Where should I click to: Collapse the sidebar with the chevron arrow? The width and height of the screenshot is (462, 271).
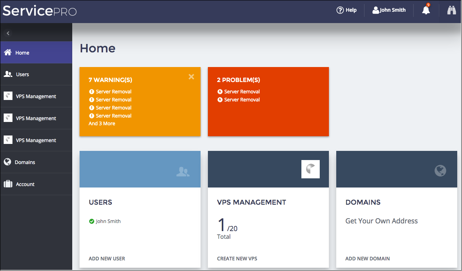tap(8, 33)
